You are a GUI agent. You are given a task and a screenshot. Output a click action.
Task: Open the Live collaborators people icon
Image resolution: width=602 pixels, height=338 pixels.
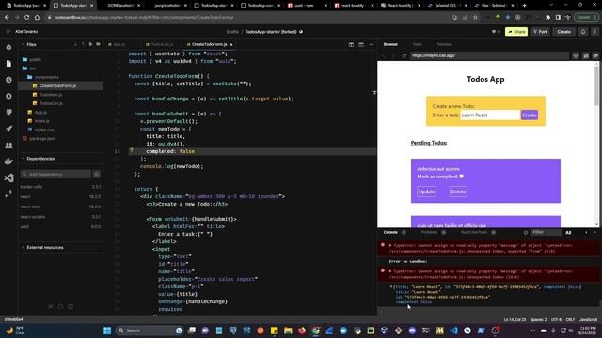pyautogui.click(x=8, y=146)
